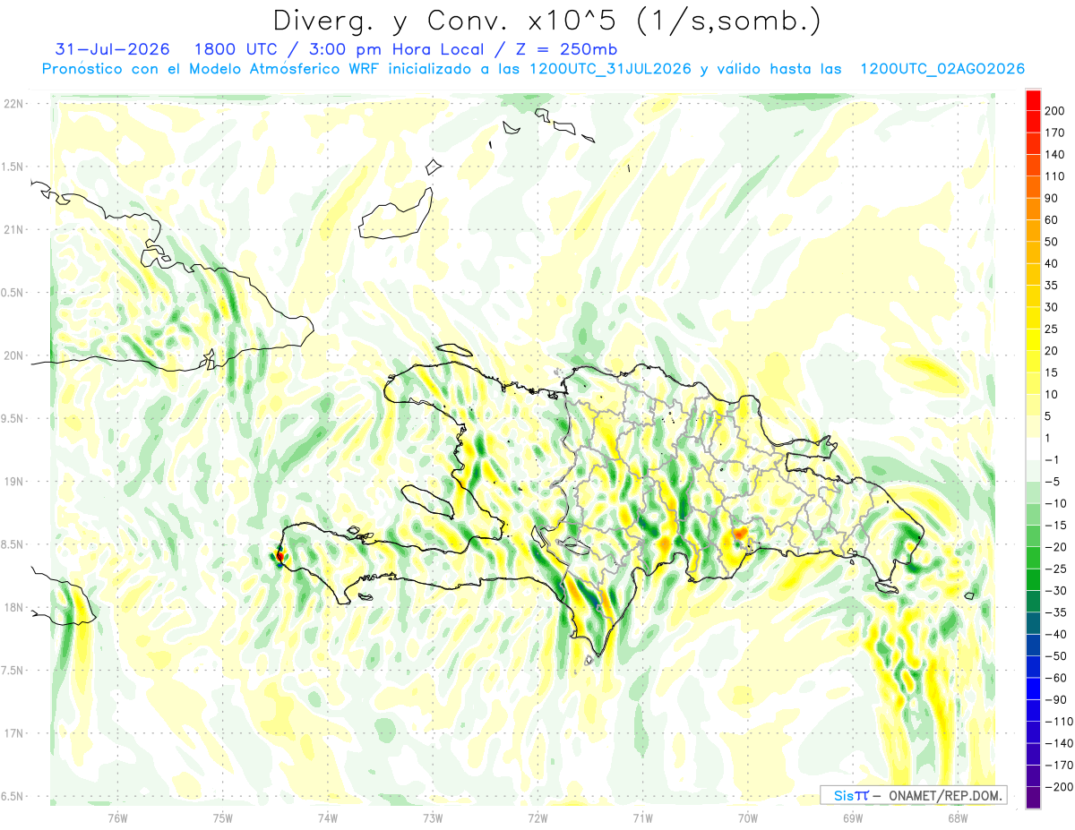Click the 68W longitude label

click(x=958, y=817)
